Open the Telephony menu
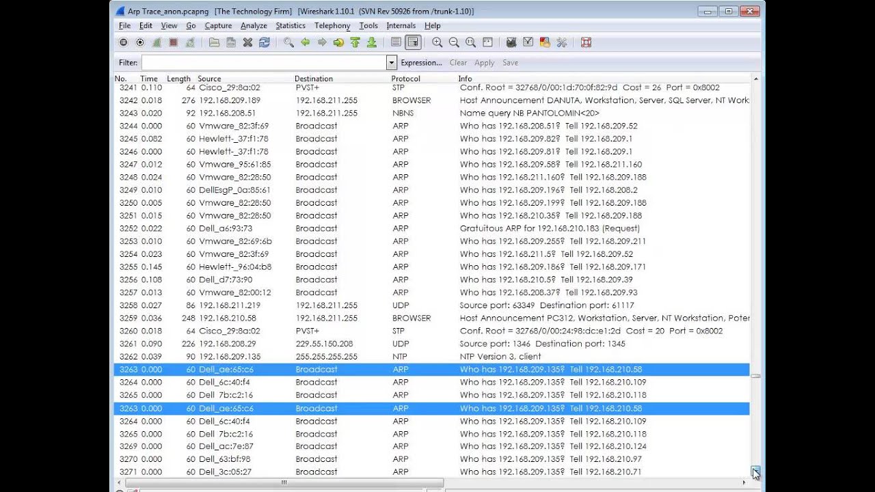This screenshot has width=875, height=492. pyautogui.click(x=332, y=25)
